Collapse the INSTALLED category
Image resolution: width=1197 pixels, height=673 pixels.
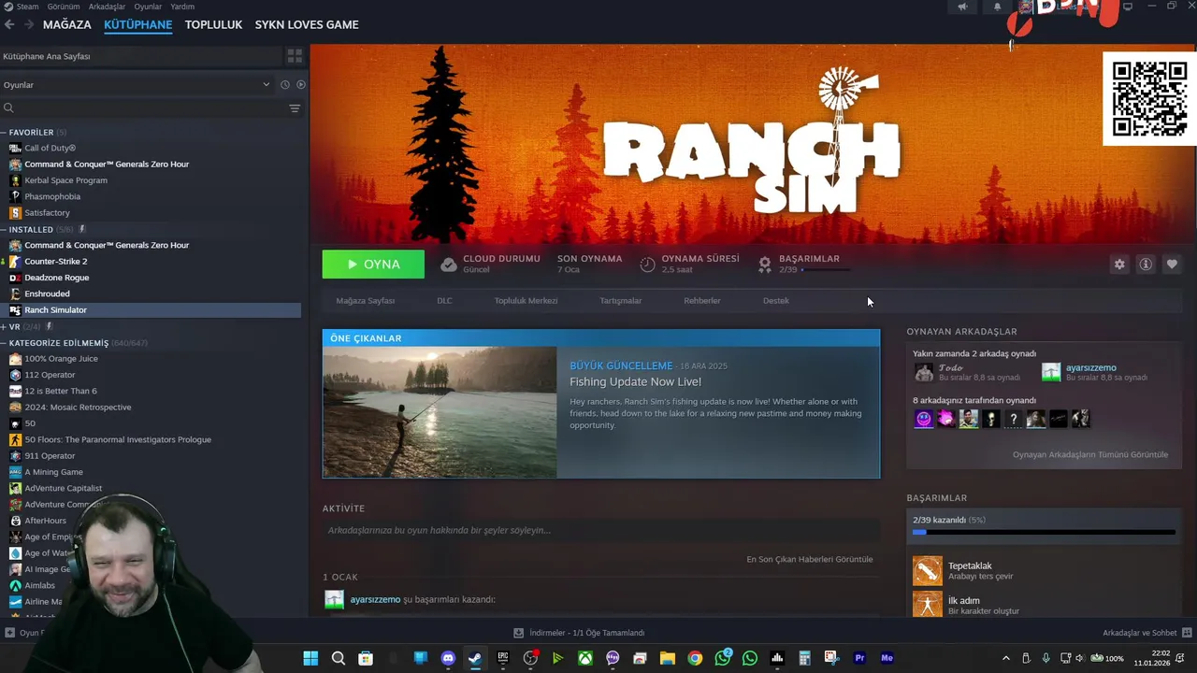(x=4, y=229)
